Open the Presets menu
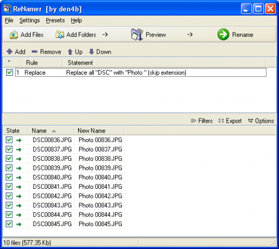 click(x=55, y=20)
